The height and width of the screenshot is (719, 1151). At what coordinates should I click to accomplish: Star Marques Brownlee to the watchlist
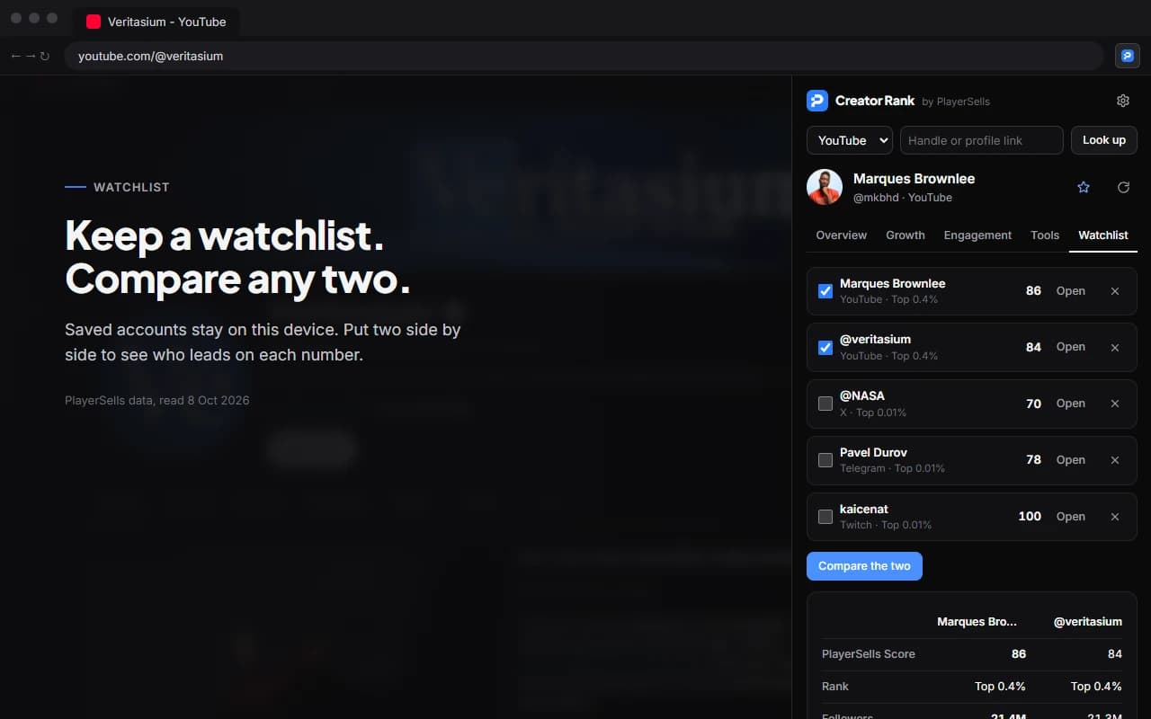(1084, 187)
